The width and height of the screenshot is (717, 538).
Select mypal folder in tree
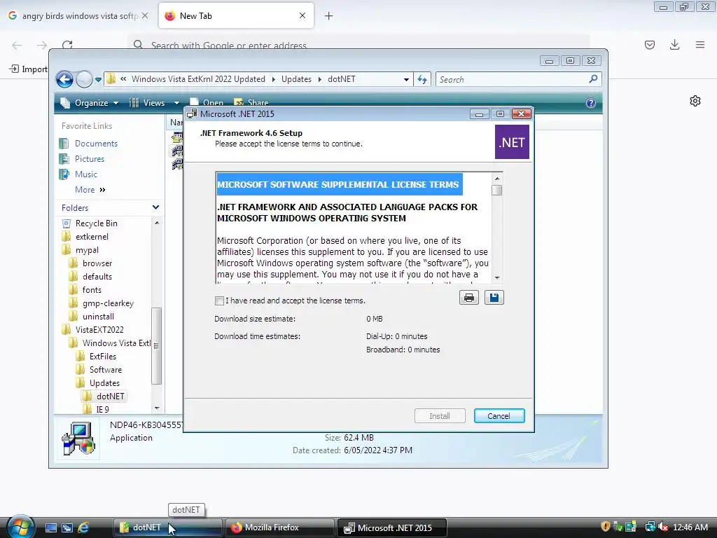coord(87,250)
